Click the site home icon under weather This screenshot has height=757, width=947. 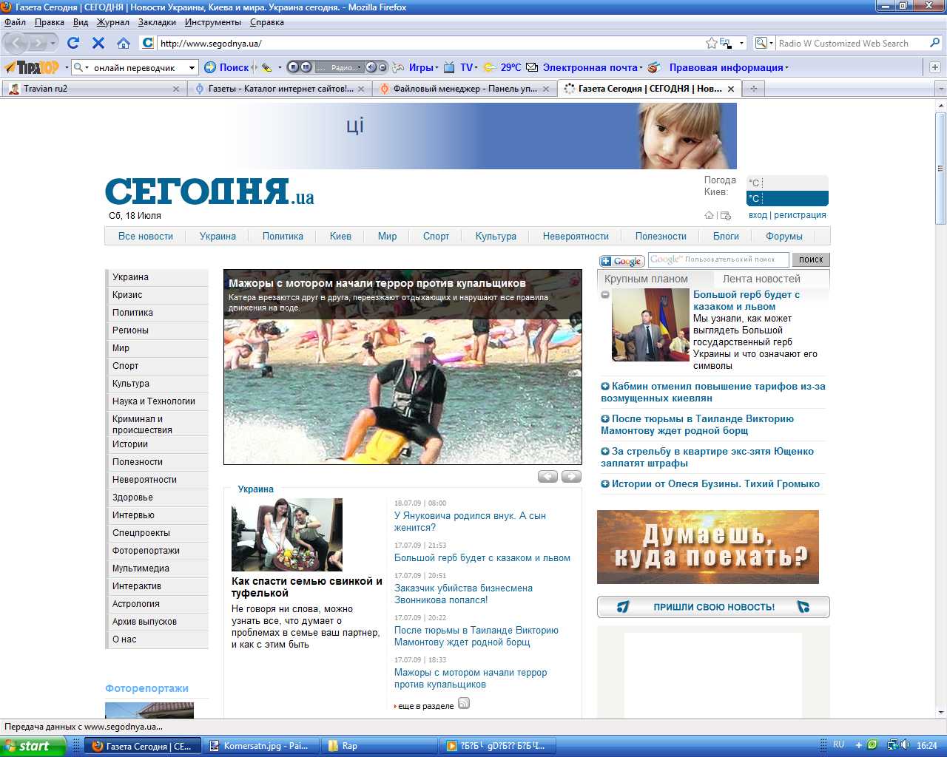point(709,215)
